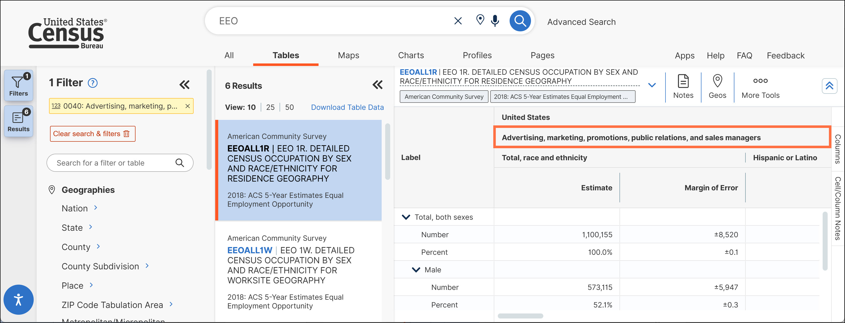The image size is (845, 323).
Task: Select the 573,115 male estimate cell
Action: click(557, 287)
